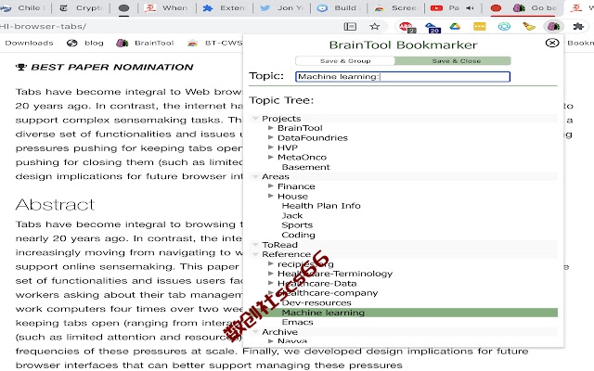Expand the BrainTool topic node

point(271,128)
